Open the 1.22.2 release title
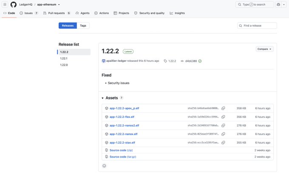Viewport: 289px width, 174px height. click(110, 51)
